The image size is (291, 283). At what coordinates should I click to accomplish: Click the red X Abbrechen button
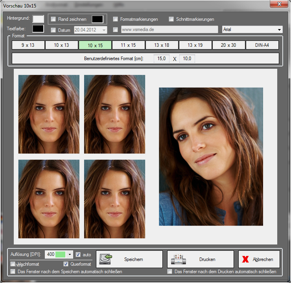pos(258,259)
